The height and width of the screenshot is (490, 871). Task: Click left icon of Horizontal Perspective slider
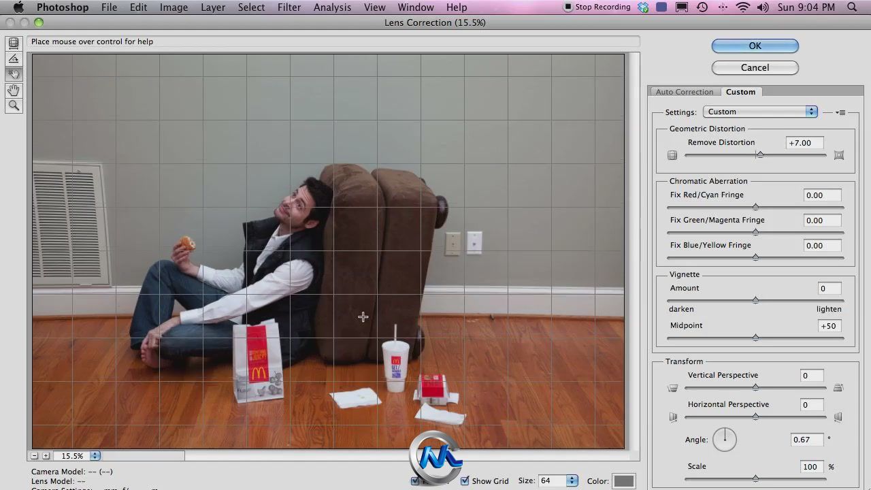point(673,417)
